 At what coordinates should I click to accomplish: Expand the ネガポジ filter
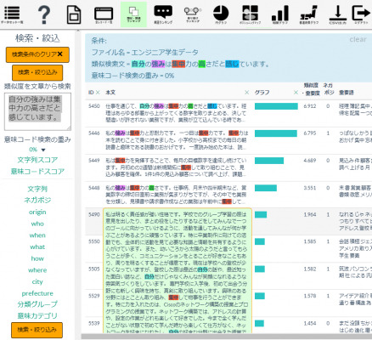pyautogui.click(x=37, y=200)
